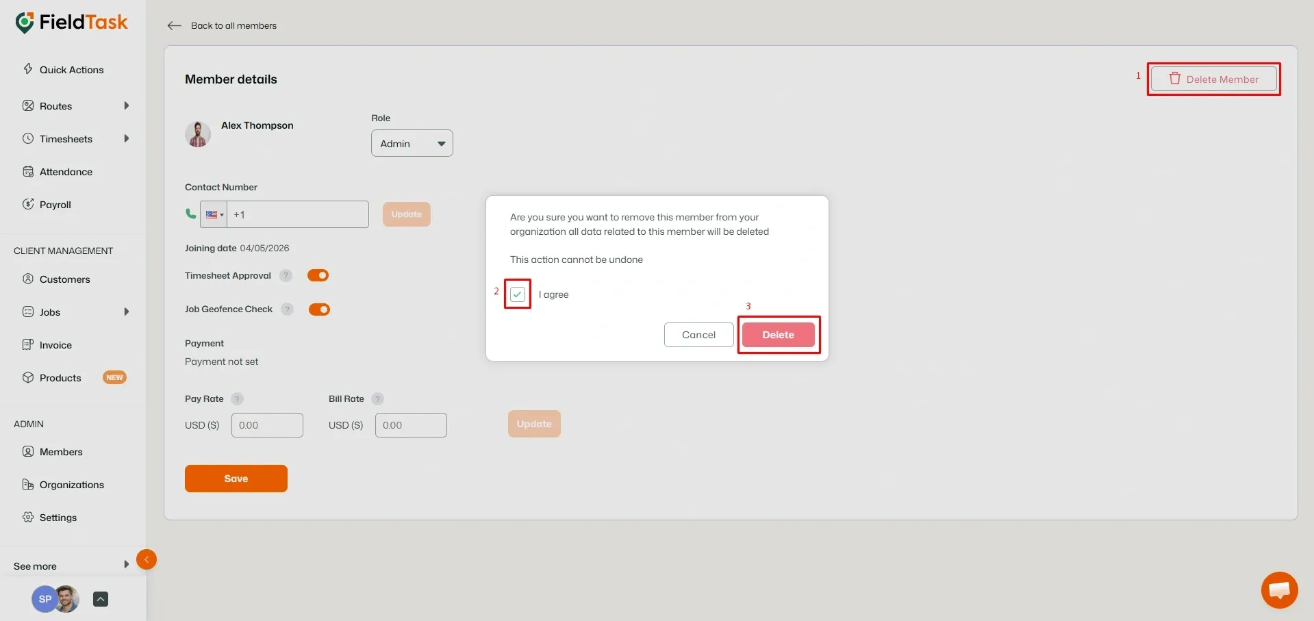
Task: Click the joining date 04/05/2026
Action: click(x=264, y=248)
